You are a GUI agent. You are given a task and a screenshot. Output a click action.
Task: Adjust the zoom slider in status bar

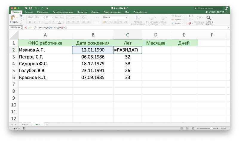point(212,129)
